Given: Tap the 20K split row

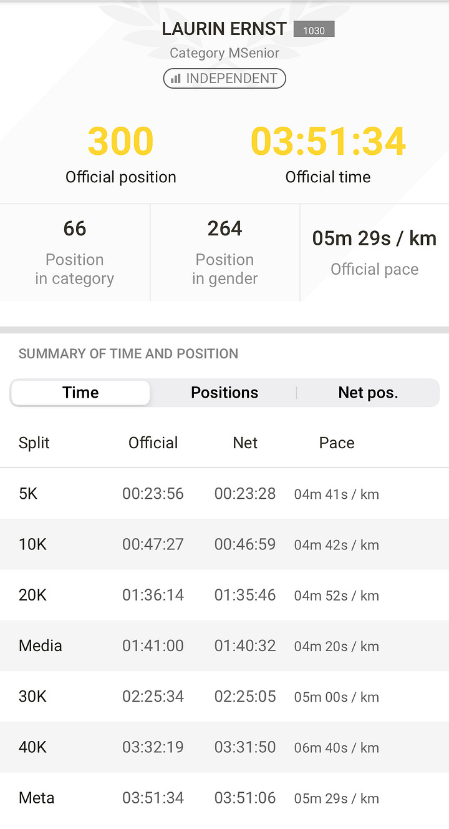Looking at the screenshot, I should [x=224, y=595].
